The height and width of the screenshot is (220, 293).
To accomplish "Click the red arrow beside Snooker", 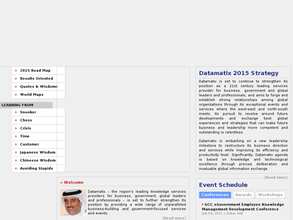I will pos(16,112).
